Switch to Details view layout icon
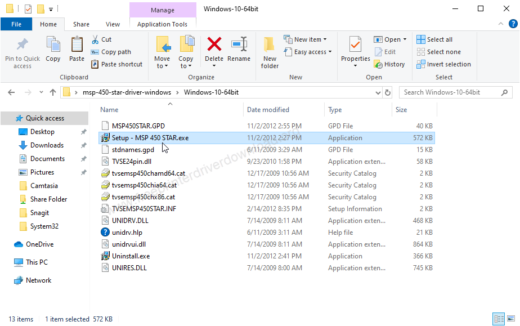520x326 pixels. click(499, 319)
